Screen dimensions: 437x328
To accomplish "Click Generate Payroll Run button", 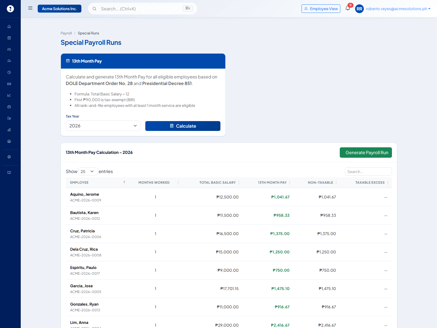I will pyautogui.click(x=366, y=153).
